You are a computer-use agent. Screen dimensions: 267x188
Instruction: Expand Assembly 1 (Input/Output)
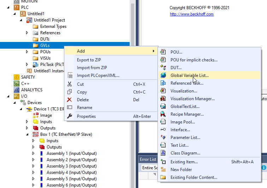(33, 153)
